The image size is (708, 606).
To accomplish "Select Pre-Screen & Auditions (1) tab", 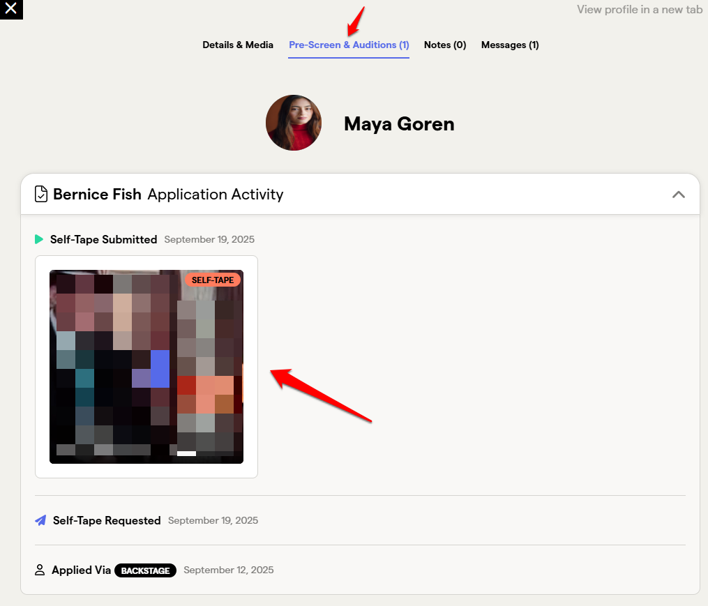I will point(349,45).
